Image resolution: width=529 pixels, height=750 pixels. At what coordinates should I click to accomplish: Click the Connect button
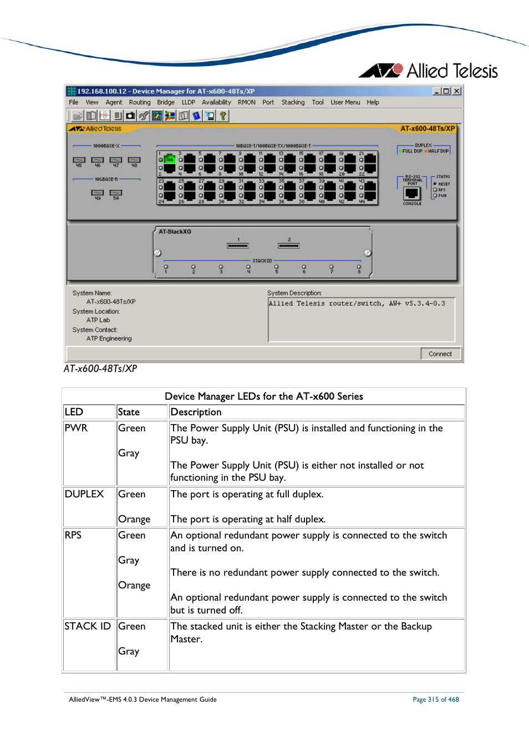pos(440,354)
